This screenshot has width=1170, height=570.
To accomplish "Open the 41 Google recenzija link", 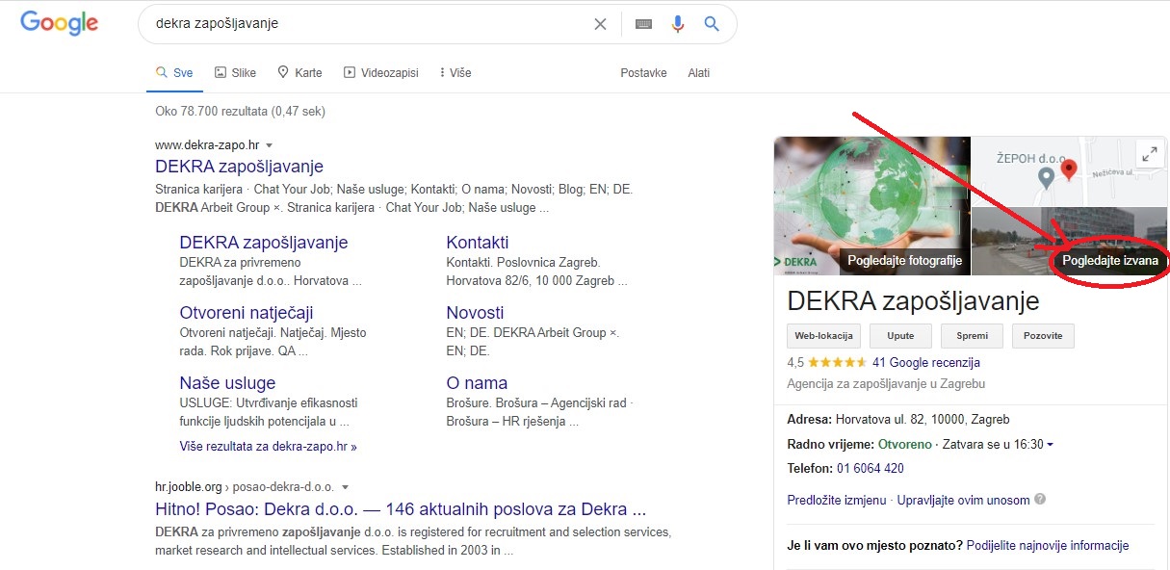I will click(925, 363).
